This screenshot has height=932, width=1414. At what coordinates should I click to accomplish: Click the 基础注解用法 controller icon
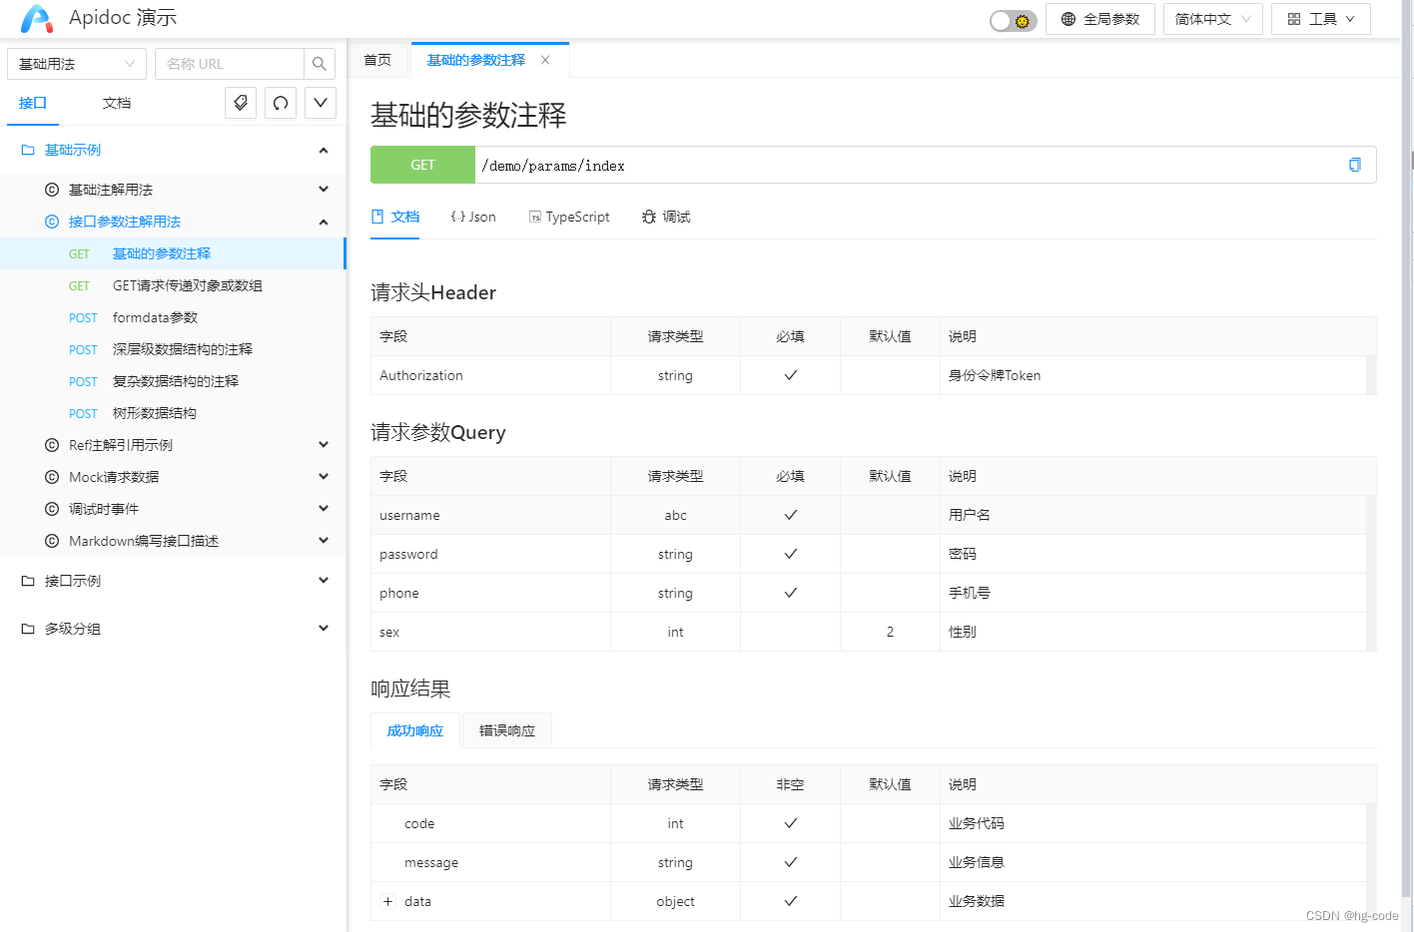click(x=52, y=190)
